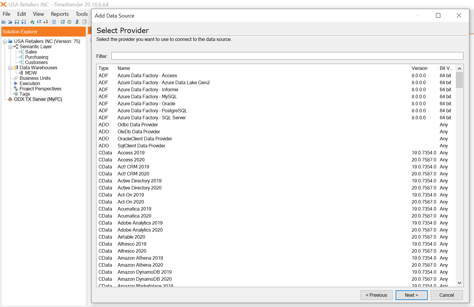Select CData Access 2020 provider
Screen dimensions: 474x307
coord(276,160)
